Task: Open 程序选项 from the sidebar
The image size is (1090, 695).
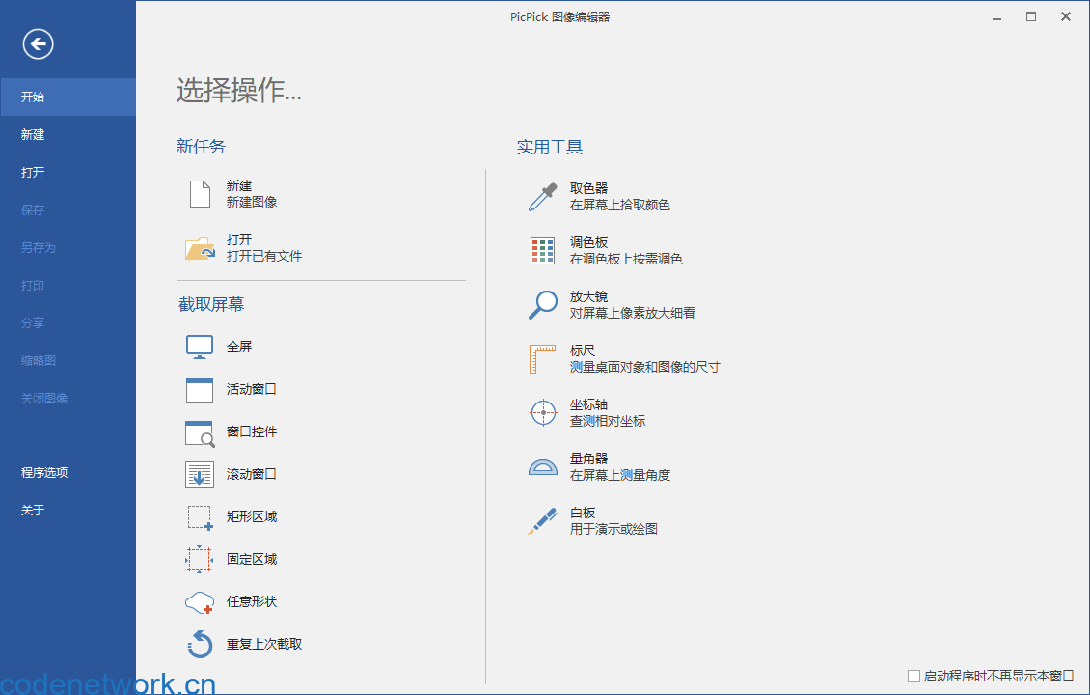Action: [x=68, y=472]
